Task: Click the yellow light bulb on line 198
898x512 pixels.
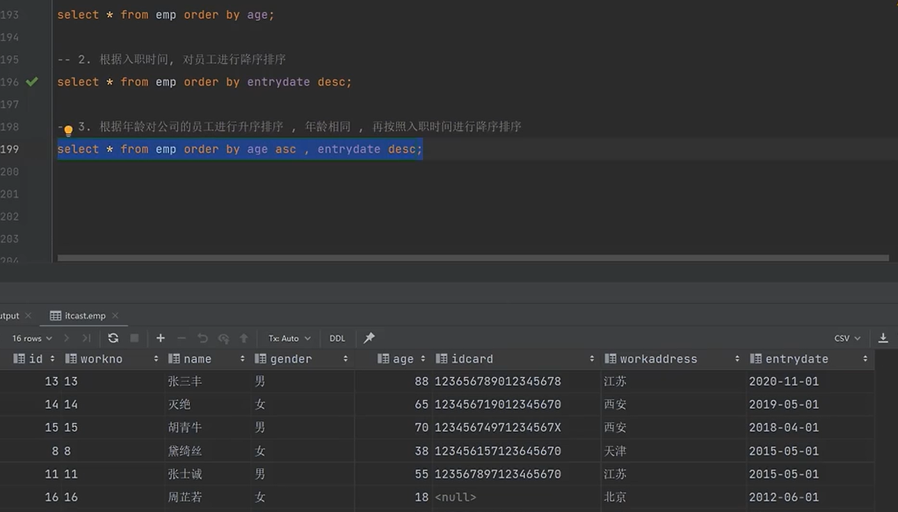Action: 68,131
